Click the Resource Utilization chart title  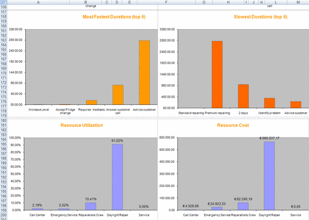click(x=81, y=125)
